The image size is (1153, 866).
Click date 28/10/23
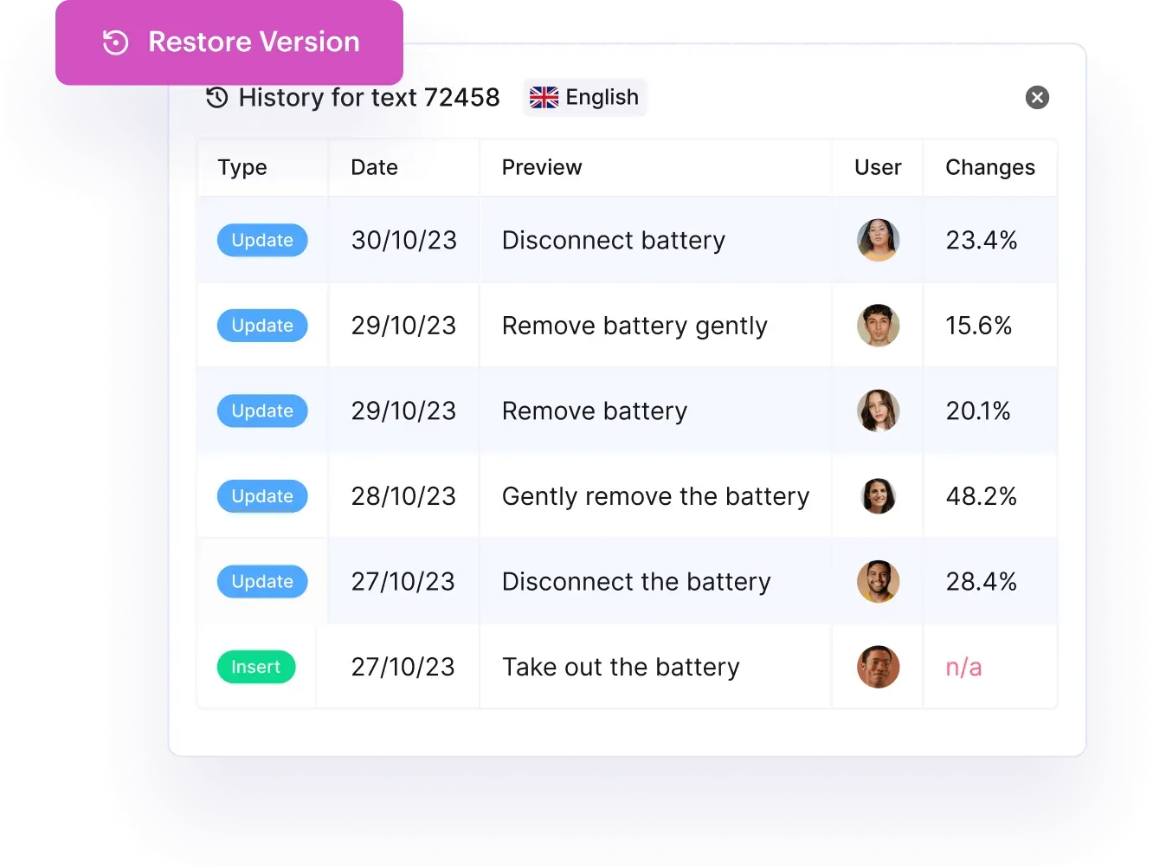tap(403, 496)
